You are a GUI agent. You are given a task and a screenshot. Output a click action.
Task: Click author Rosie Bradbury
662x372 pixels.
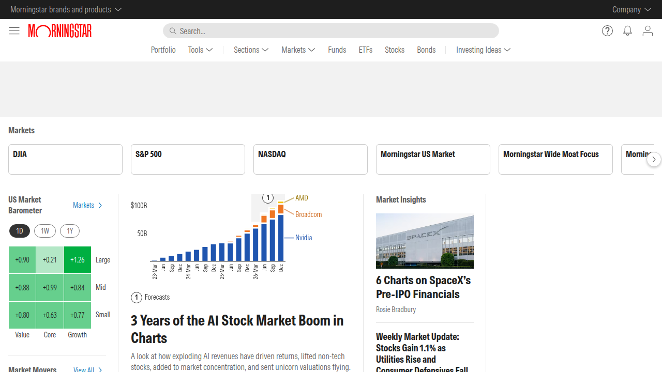(396, 309)
